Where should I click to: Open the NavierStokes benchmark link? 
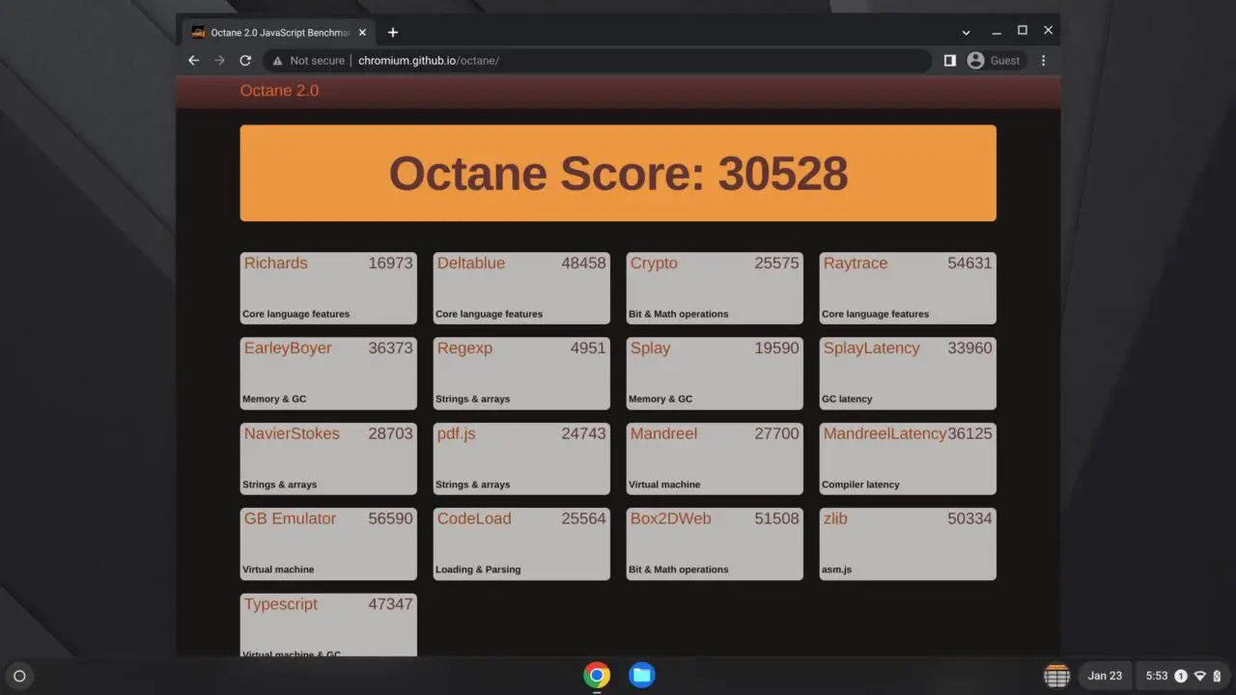pyautogui.click(x=292, y=433)
